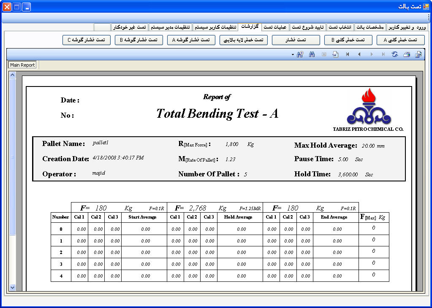Click the report scrollbar up arrow

[x=12, y=75]
